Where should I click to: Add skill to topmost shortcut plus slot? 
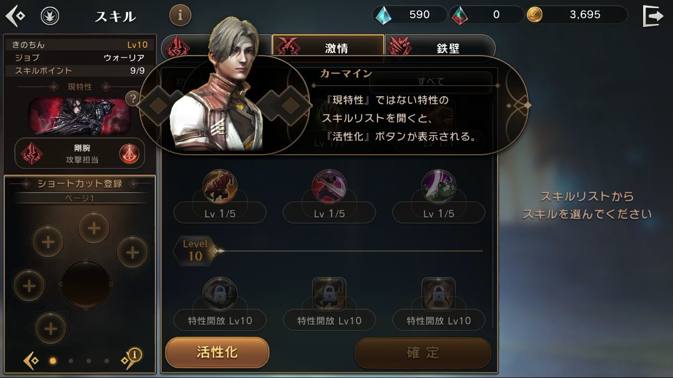point(94,228)
